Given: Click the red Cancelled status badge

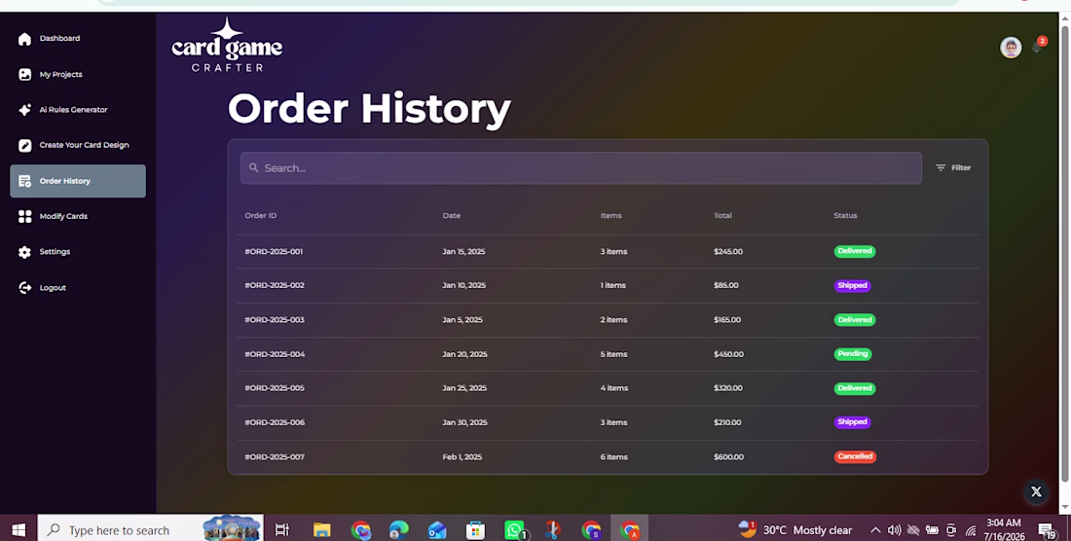Looking at the screenshot, I should (855, 456).
